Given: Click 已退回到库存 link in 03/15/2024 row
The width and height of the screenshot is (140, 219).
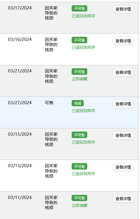Looking at the screenshot, I should (83, 142).
